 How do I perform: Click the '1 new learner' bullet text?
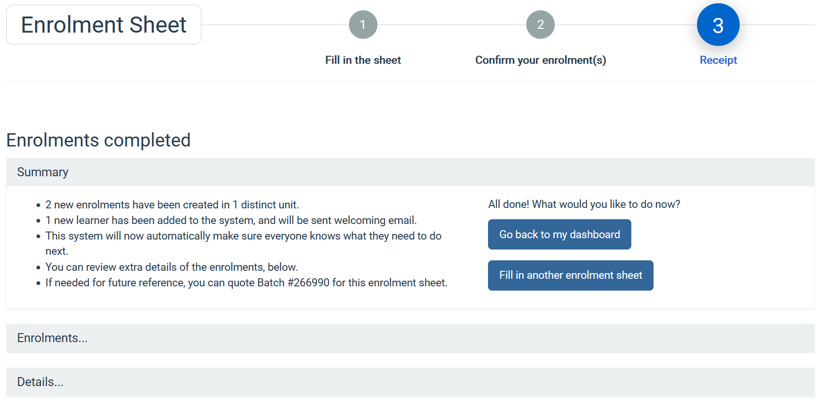click(x=231, y=220)
